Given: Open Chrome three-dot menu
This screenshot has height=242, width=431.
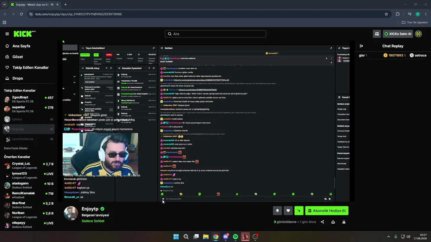Looking at the screenshot, I should (x=426, y=14).
